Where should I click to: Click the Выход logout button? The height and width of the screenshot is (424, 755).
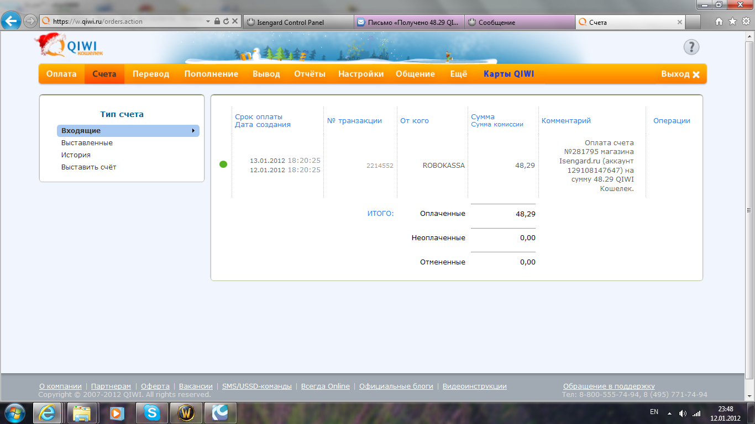[680, 75]
